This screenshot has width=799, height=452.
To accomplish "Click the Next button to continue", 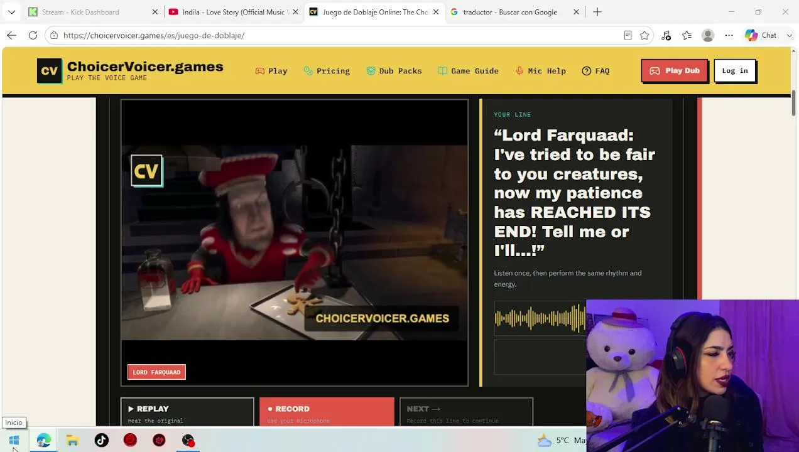I will coord(466,412).
